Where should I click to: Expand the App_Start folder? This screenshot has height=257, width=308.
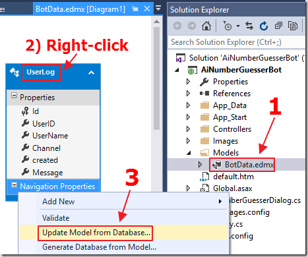tap(188, 117)
